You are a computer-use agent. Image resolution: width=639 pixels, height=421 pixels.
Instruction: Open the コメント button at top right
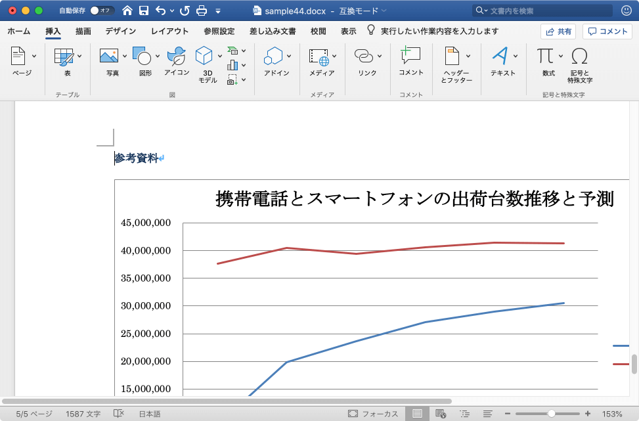pyautogui.click(x=607, y=32)
